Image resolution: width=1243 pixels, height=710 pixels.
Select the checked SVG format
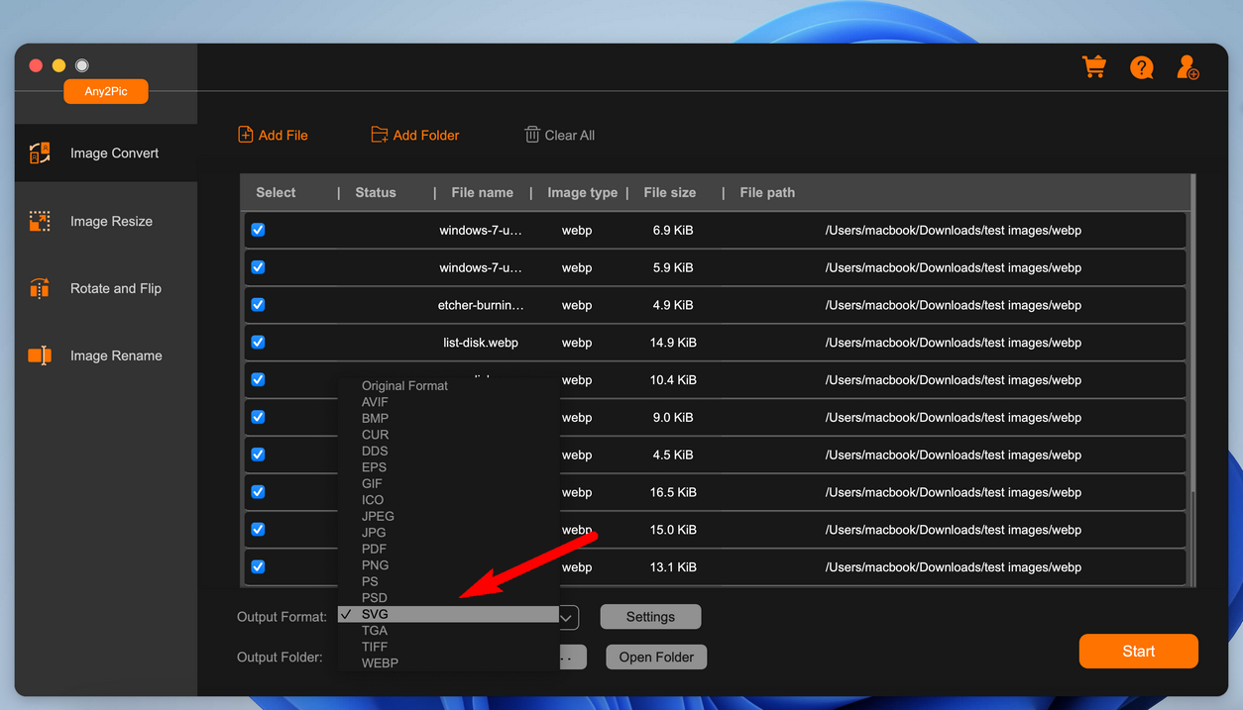point(448,614)
